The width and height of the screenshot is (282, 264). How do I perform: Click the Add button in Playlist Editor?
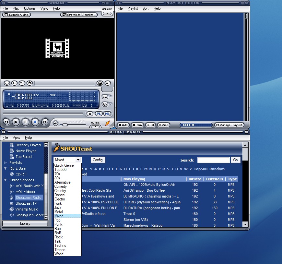tap(123, 125)
